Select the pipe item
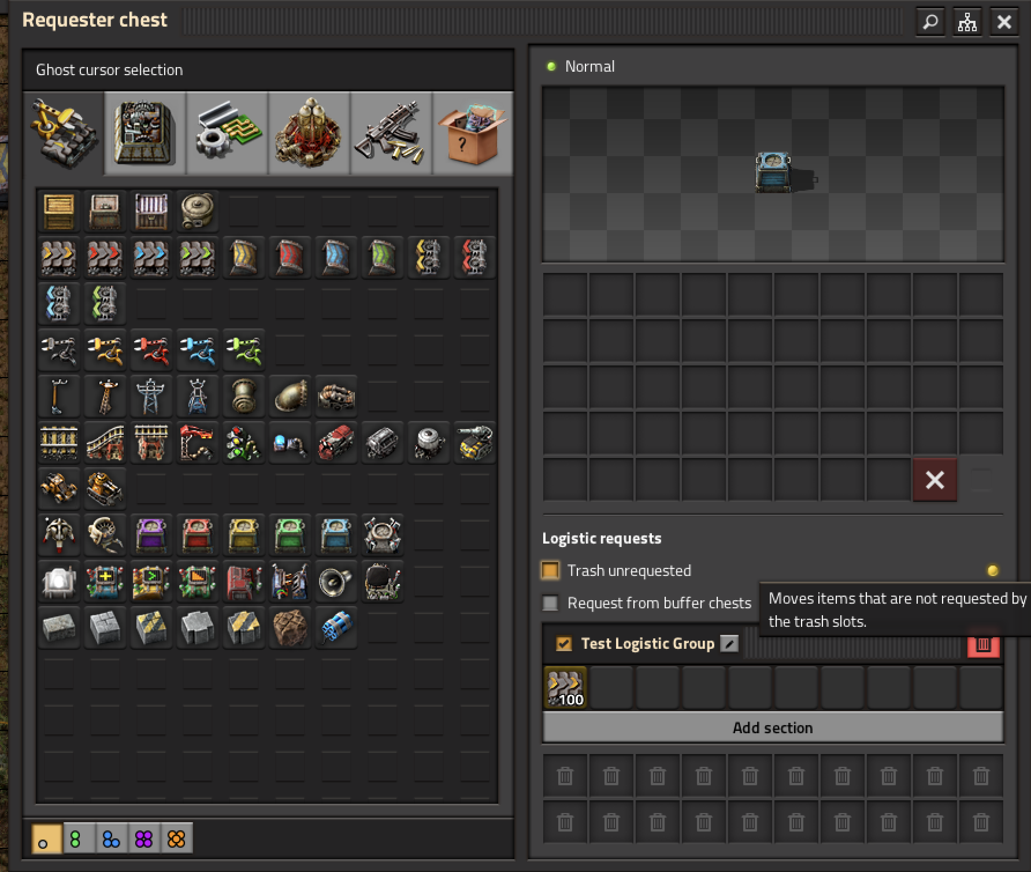This screenshot has height=872, width=1031. click(x=244, y=397)
